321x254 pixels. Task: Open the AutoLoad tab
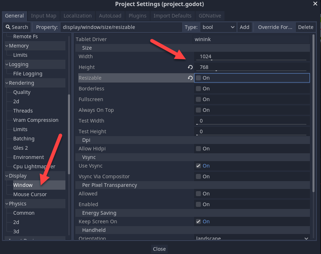[x=110, y=16]
